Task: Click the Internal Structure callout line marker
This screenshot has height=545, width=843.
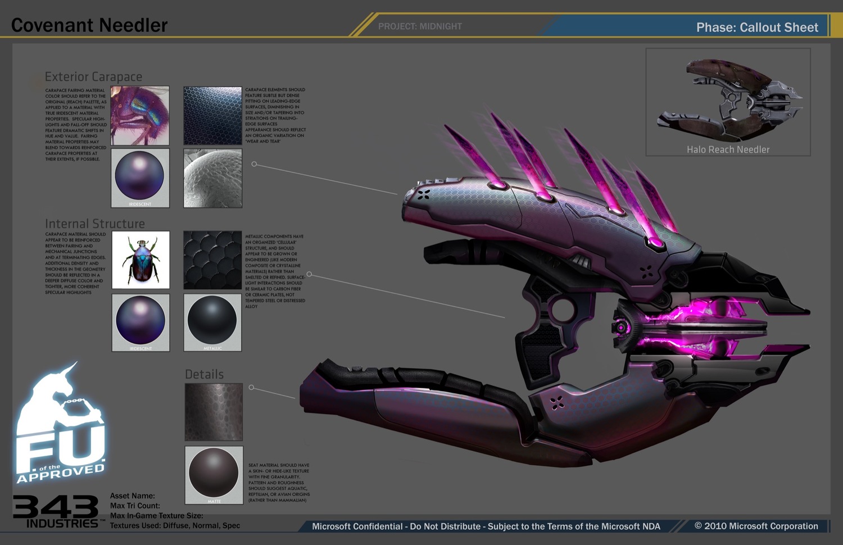Action: coord(309,274)
